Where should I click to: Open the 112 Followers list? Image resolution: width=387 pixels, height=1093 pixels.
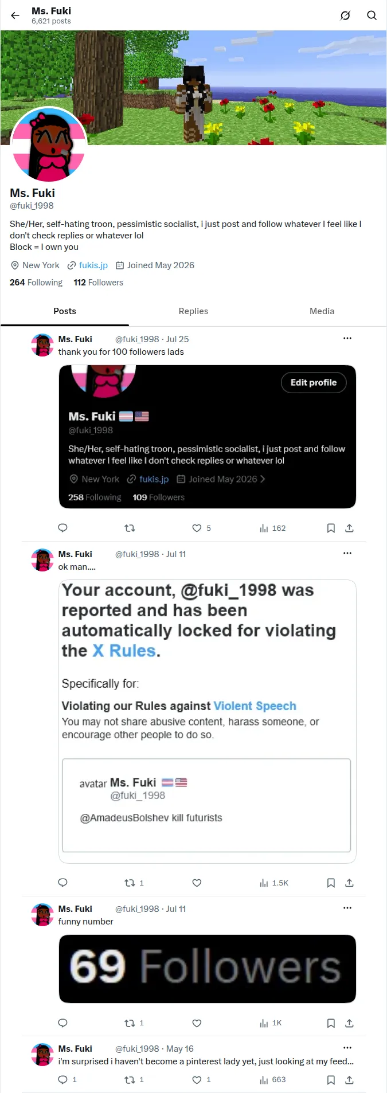point(98,283)
